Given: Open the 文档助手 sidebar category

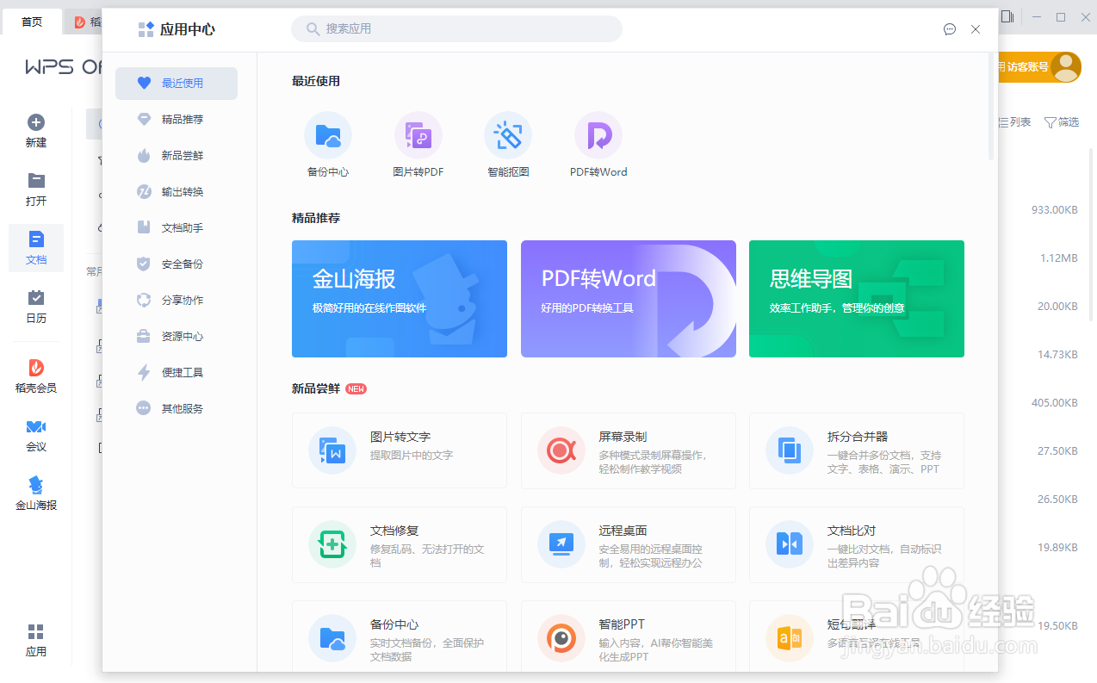Looking at the screenshot, I should click(177, 228).
